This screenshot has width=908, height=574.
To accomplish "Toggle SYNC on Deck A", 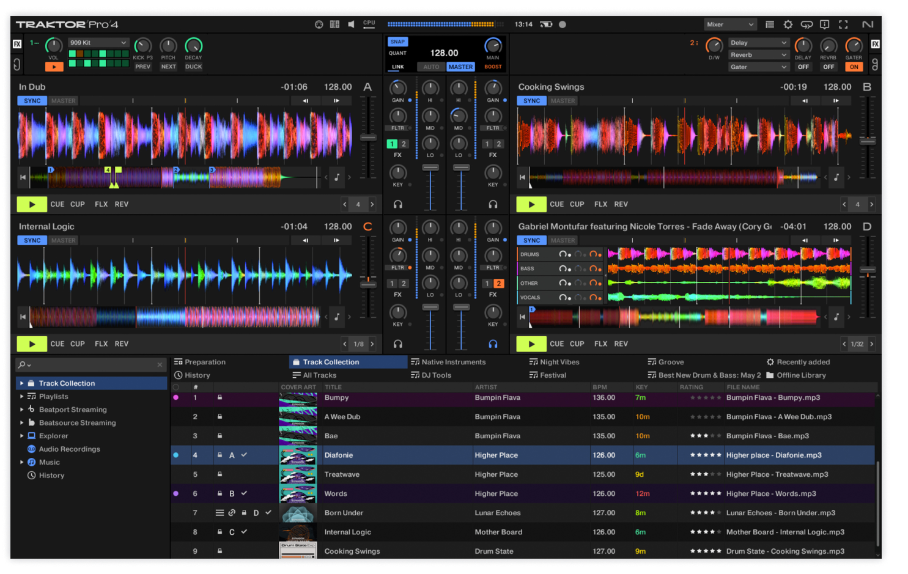I will point(32,101).
